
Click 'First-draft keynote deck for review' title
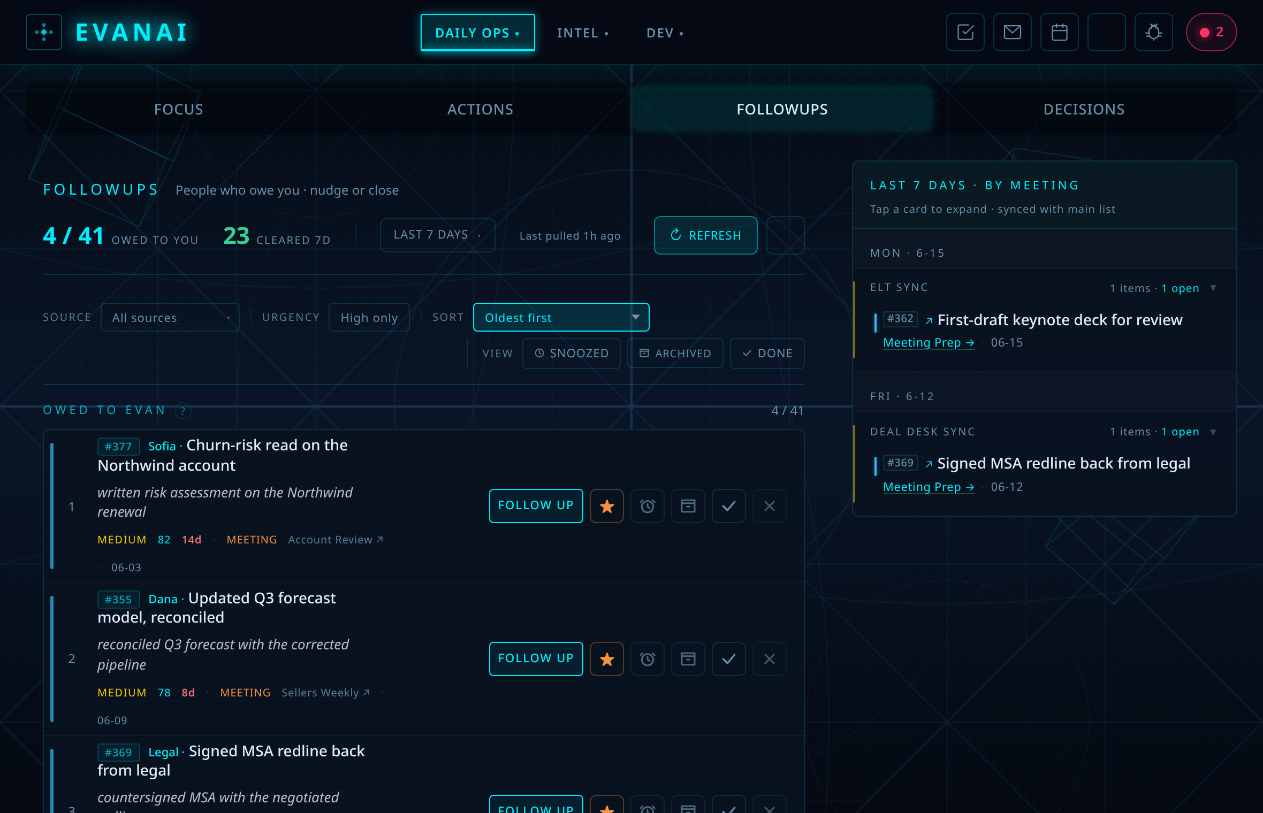click(1060, 320)
